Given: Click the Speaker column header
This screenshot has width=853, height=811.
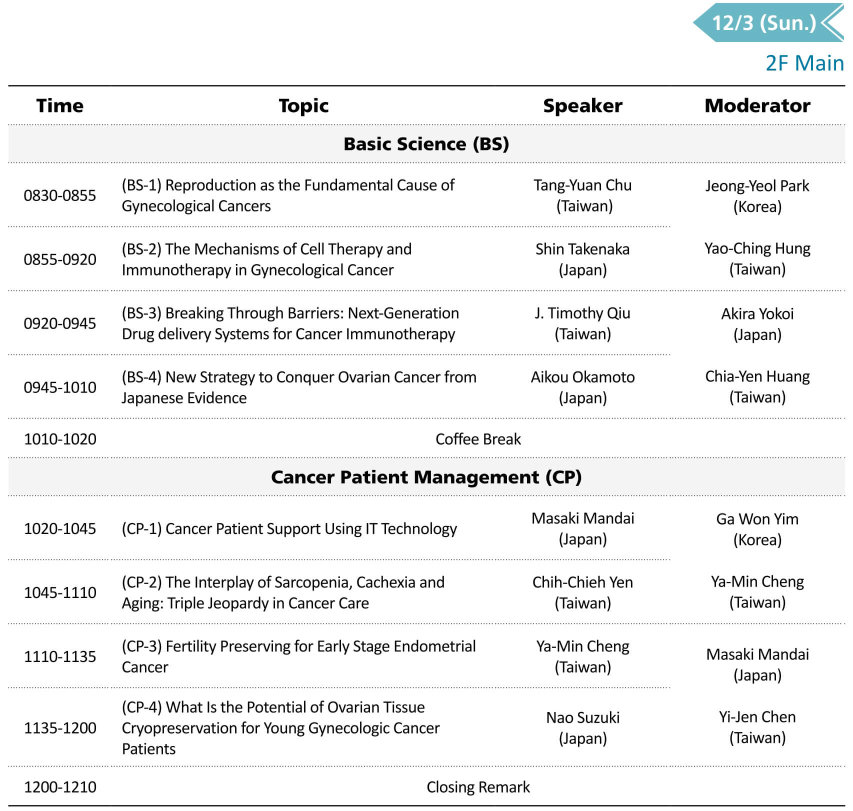Looking at the screenshot, I should tap(582, 106).
